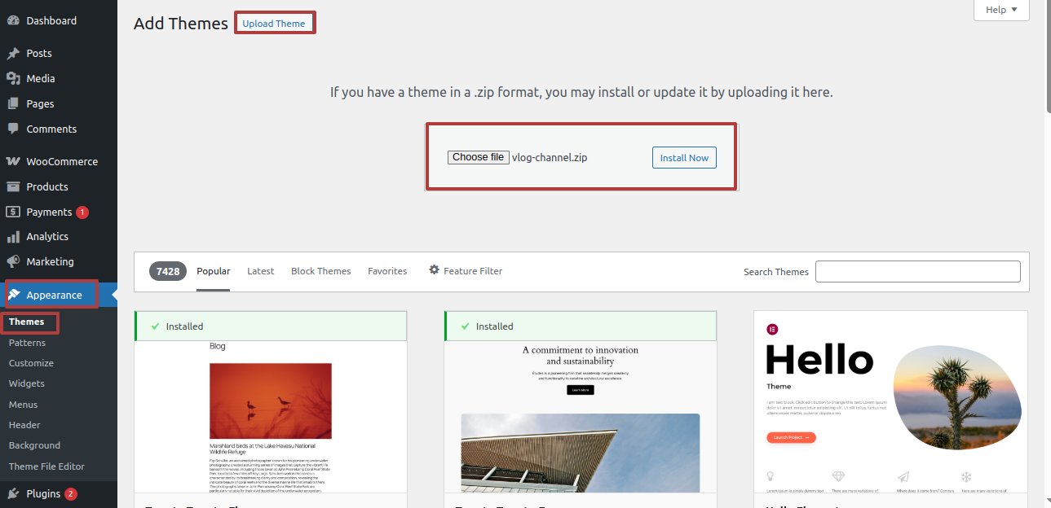This screenshot has width=1051, height=508.
Task: Click the Dashboard gauge icon
Action: (x=13, y=20)
